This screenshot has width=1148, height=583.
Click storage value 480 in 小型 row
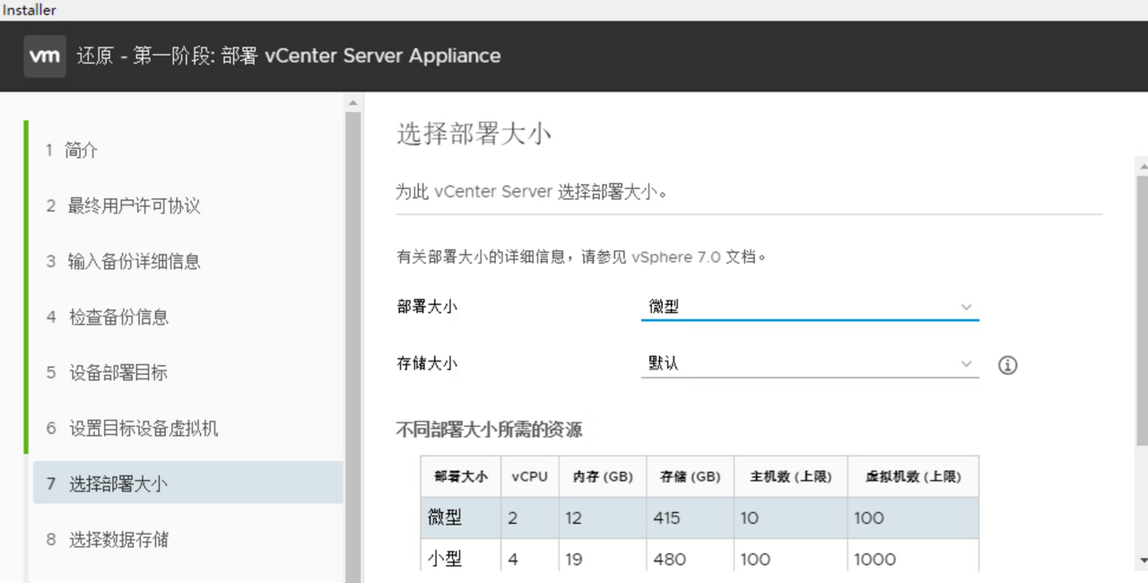pyautogui.click(x=670, y=559)
